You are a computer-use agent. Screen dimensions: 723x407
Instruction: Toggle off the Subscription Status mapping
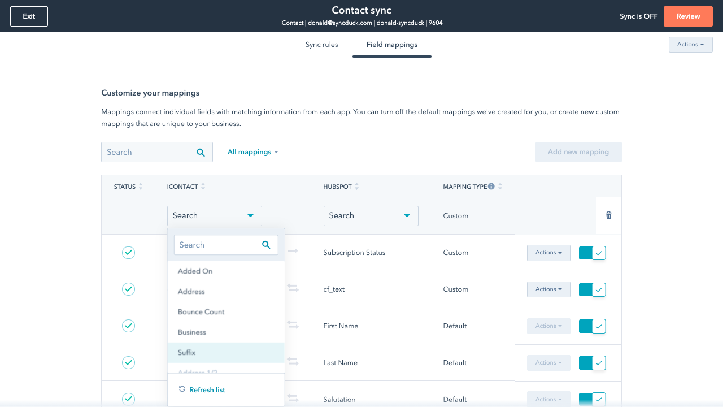592,253
